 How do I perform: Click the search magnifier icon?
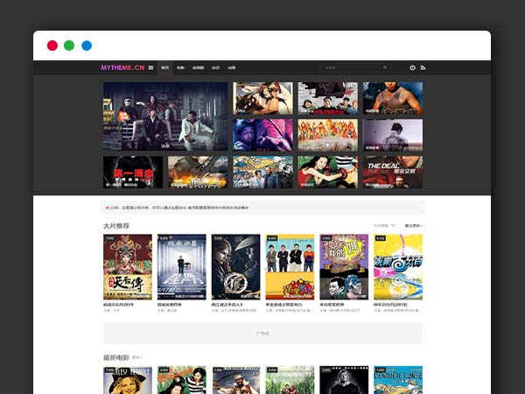tap(385, 67)
